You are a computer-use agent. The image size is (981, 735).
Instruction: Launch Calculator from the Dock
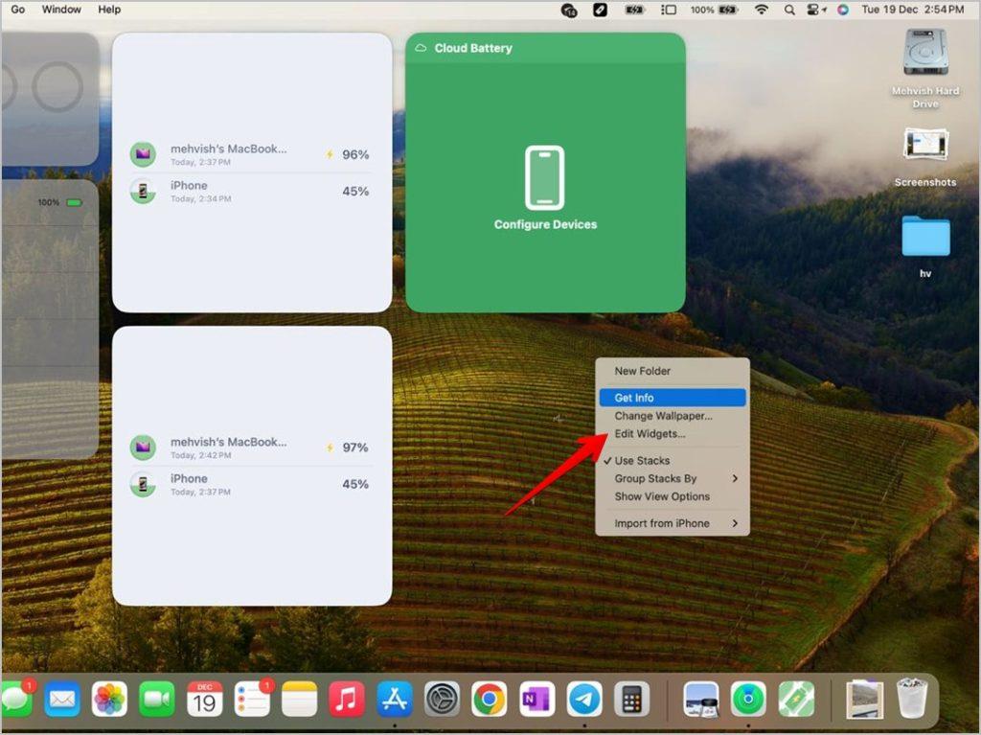[x=632, y=699]
